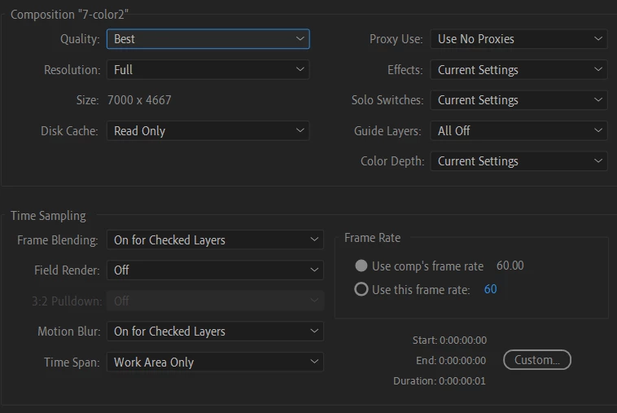Click the chevron arrow on the Quality dropdown
617x413 pixels.
[x=300, y=38]
